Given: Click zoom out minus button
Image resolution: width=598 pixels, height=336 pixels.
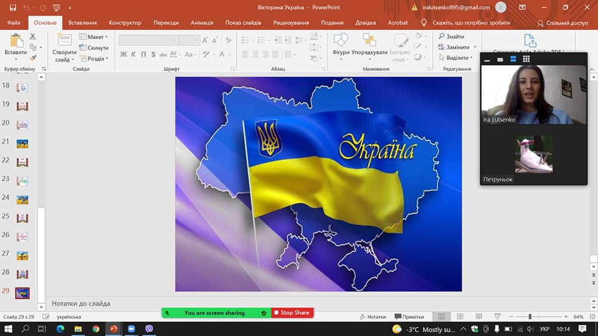Looking at the screenshot, I should (x=511, y=317).
